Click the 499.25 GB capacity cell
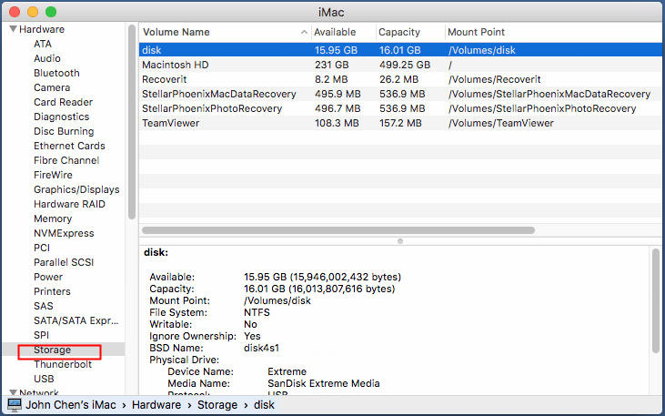The width and height of the screenshot is (665, 416). click(x=405, y=65)
